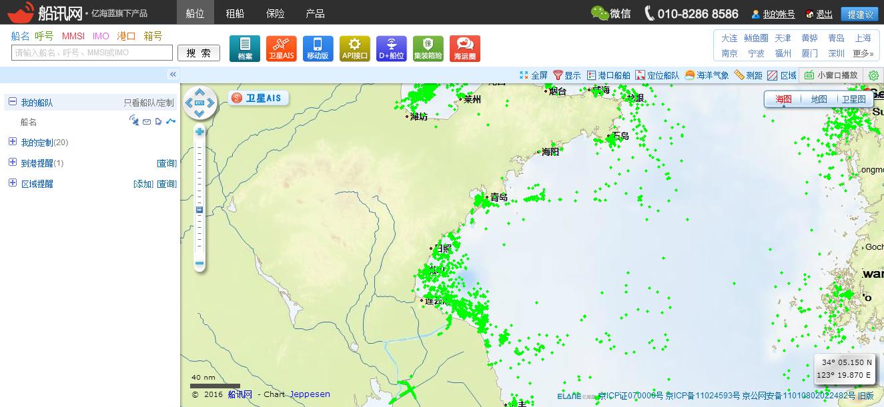Screen dimensions: 884x407
Task: Open the D+船位 icon
Action: click(x=391, y=48)
